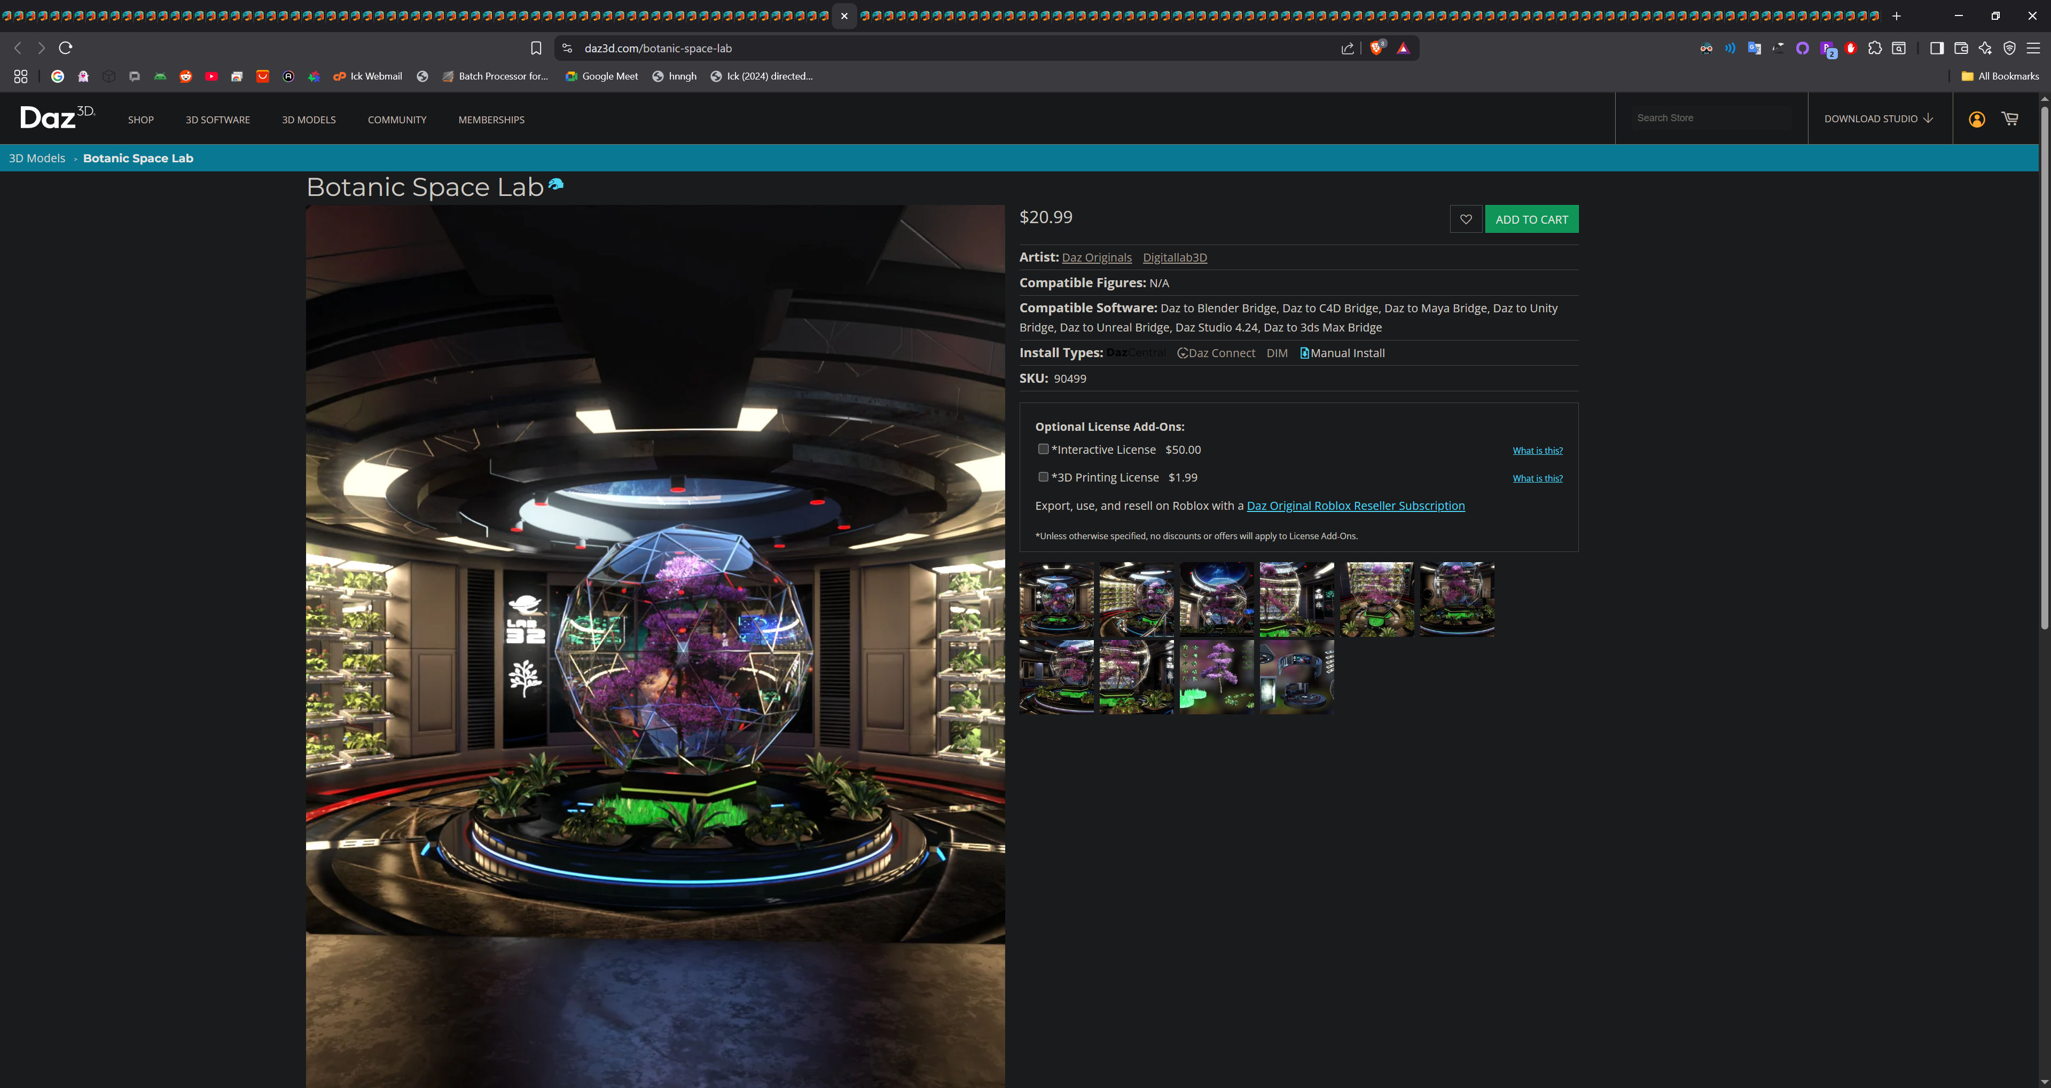The height and width of the screenshot is (1088, 2051).
Task: Click the page-search extension icon
Action: [x=1899, y=49]
